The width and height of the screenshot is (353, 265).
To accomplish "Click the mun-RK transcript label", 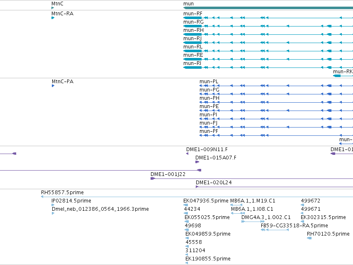I will point(343,72).
